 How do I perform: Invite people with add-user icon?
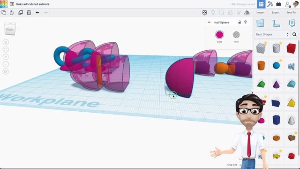tap(287, 4)
